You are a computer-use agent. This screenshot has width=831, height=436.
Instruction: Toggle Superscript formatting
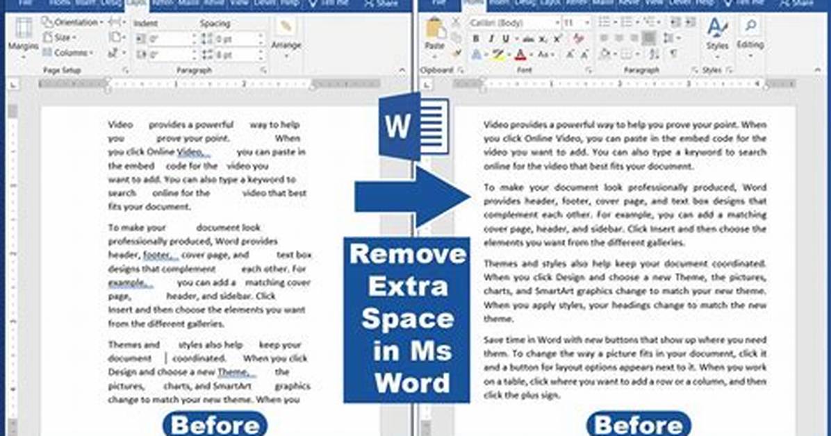pos(557,39)
